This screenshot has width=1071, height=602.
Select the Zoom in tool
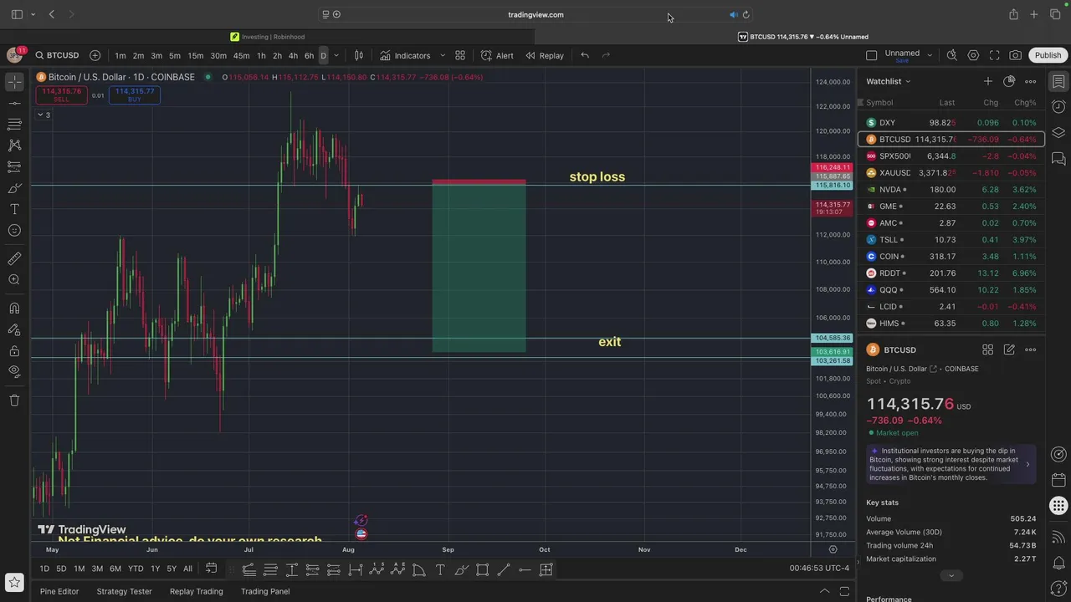pos(14,280)
